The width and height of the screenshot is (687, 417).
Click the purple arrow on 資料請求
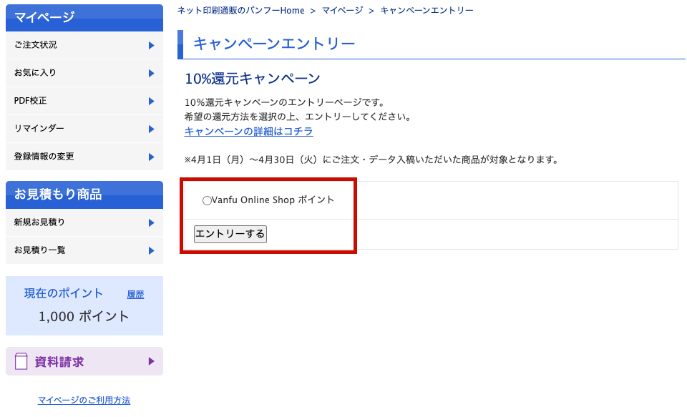pos(151,361)
